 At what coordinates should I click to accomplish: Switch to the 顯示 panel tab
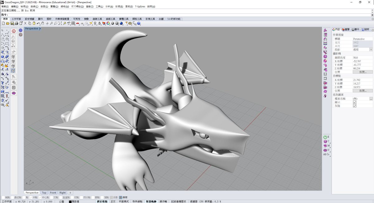[x=356, y=29]
